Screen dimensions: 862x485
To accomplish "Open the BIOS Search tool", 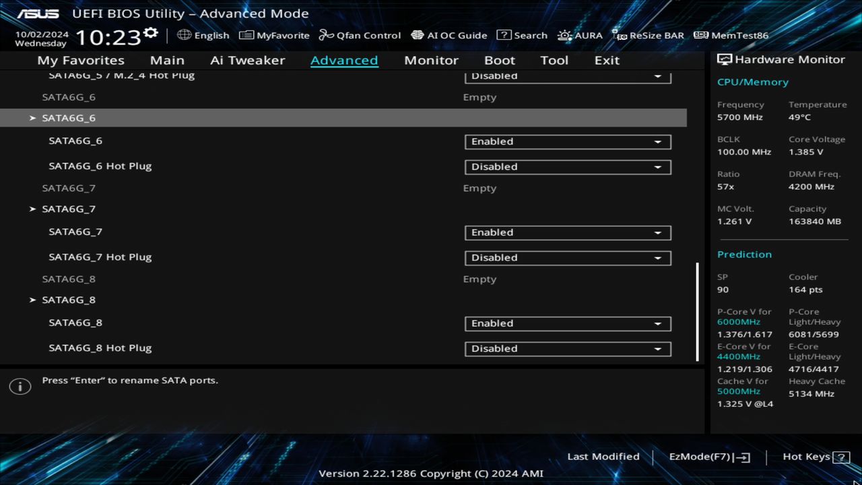I will pyautogui.click(x=522, y=35).
